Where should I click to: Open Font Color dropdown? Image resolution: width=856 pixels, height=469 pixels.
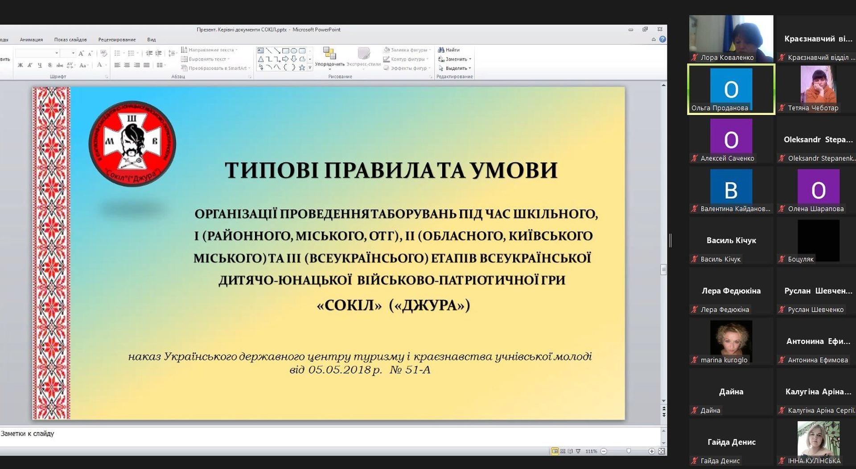(106, 65)
